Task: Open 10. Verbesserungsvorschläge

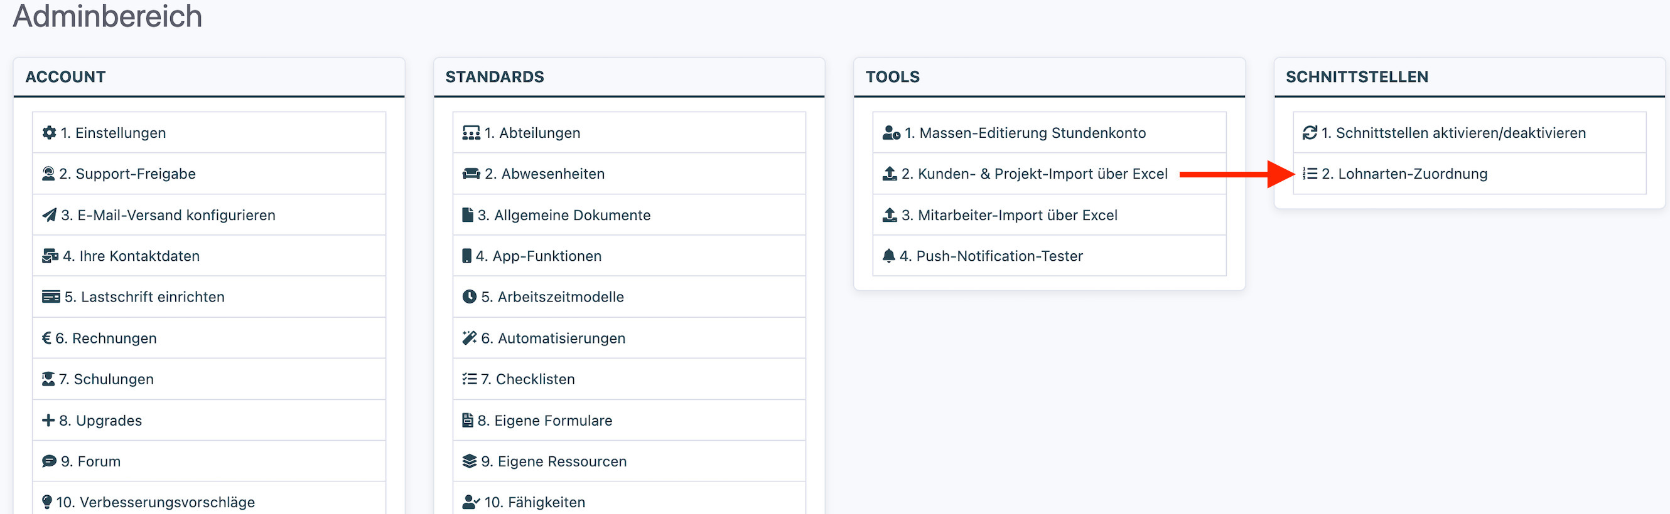Action: (208, 498)
